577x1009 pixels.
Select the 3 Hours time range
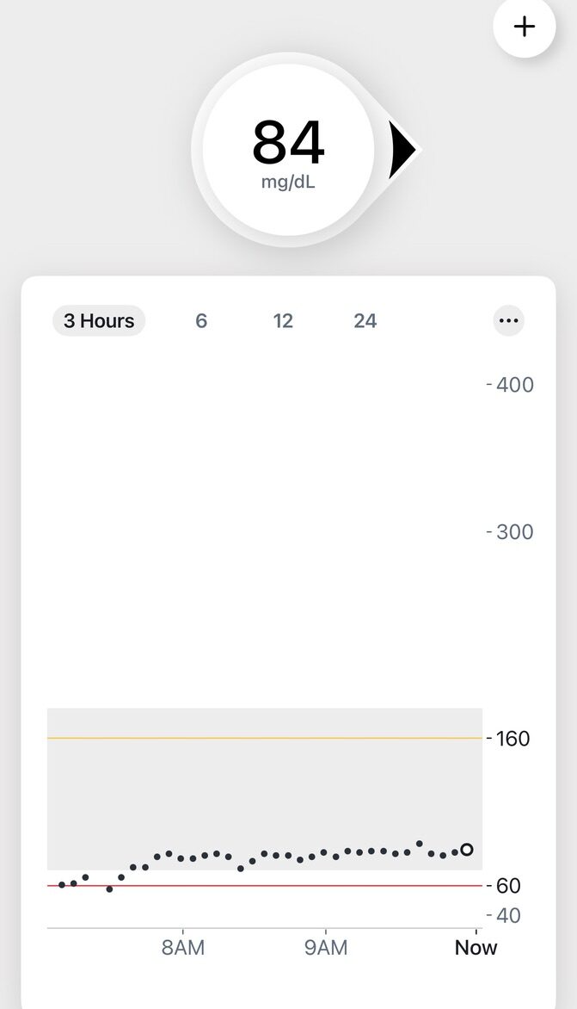98,320
